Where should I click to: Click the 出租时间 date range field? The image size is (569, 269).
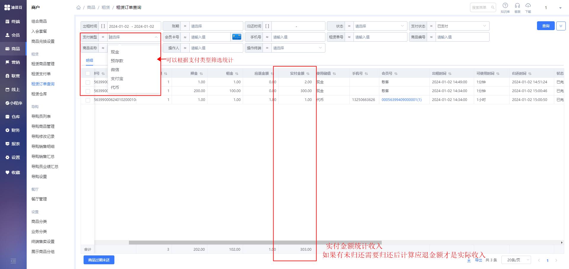(134, 26)
